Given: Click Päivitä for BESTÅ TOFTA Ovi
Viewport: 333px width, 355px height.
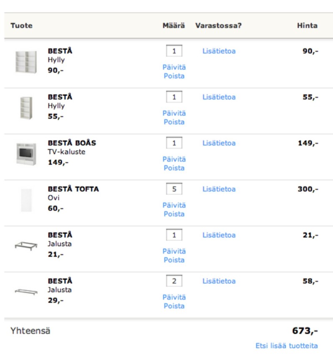Looking at the screenshot, I should (x=174, y=205).
